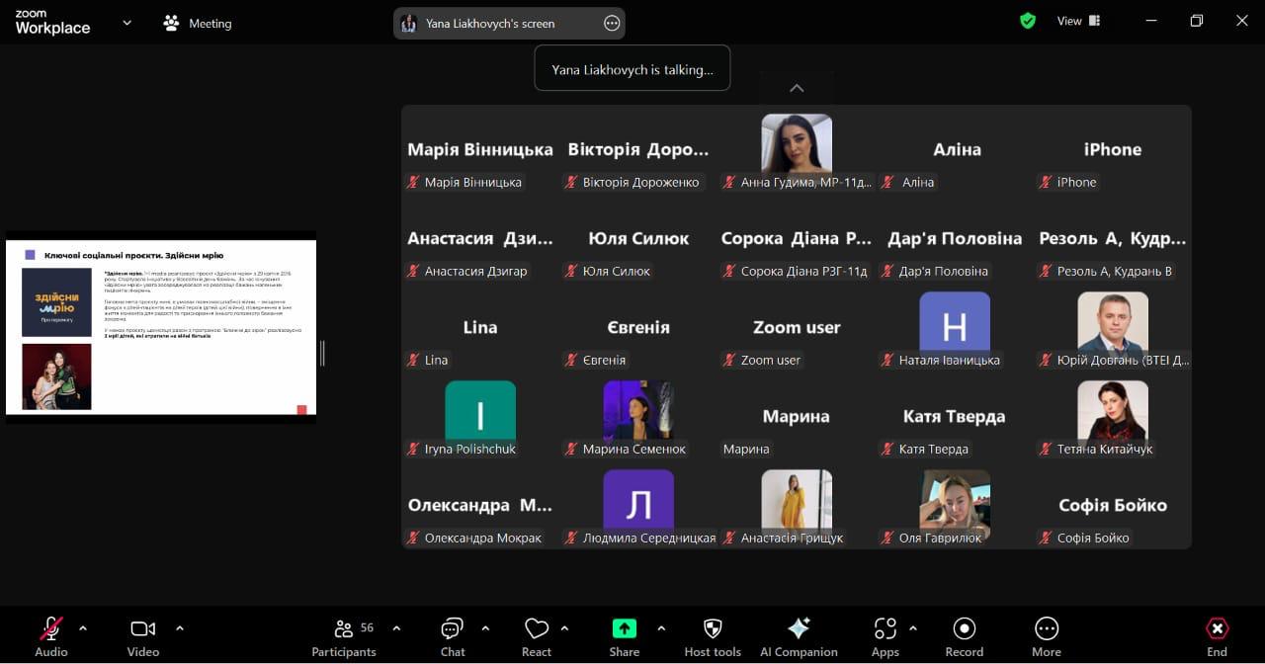1265x664 pixels.
Task: Click the green encryption shield icon
Action: coord(1028,21)
